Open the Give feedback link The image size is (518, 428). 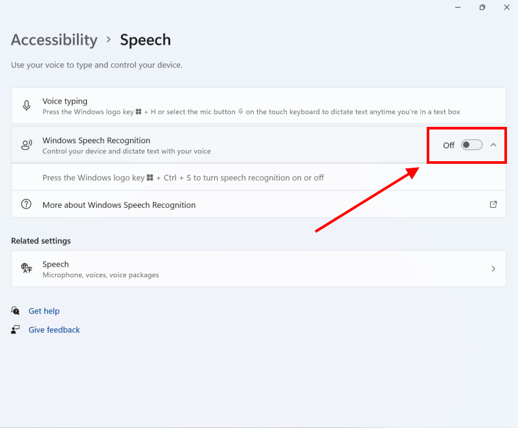click(x=54, y=329)
